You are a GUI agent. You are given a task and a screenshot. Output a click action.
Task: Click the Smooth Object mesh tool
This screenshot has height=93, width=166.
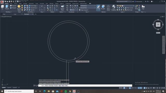[x=19, y=7]
